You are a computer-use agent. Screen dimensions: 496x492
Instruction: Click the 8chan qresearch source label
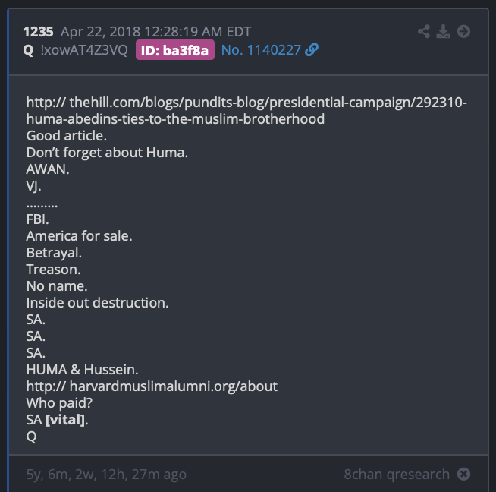click(x=397, y=475)
